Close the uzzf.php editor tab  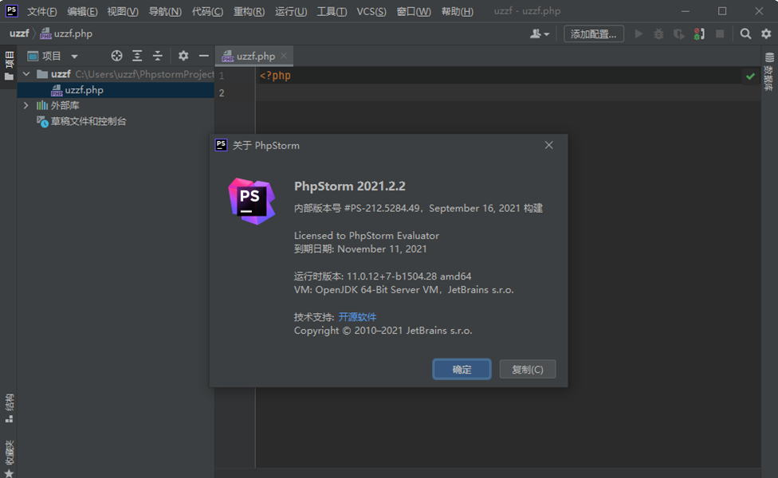click(x=284, y=56)
